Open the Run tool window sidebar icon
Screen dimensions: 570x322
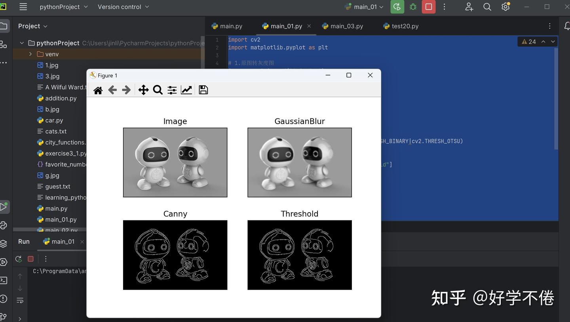coord(4,207)
